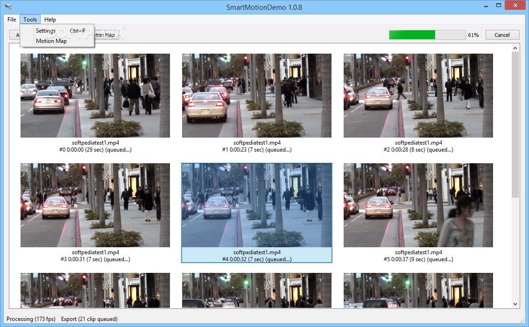Close the open Tools menu
This screenshot has width=529, height=327.
30,20
